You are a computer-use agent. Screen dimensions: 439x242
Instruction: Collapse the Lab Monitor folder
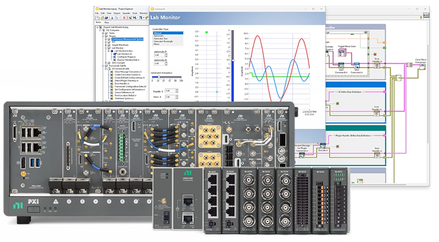tap(106, 48)
